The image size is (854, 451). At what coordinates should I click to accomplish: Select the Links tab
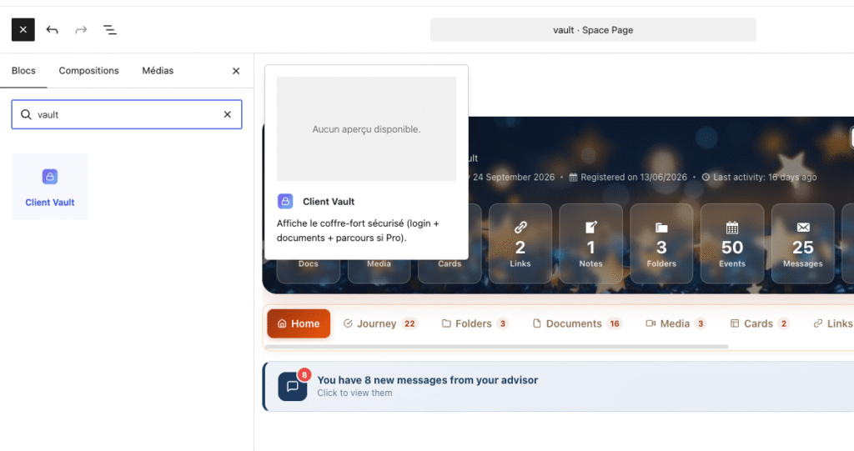[x=833, y=323]
